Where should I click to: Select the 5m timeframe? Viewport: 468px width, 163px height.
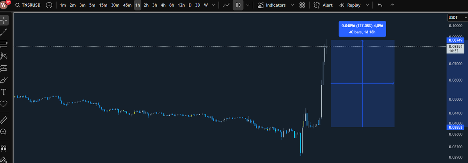tap(92, 5)
